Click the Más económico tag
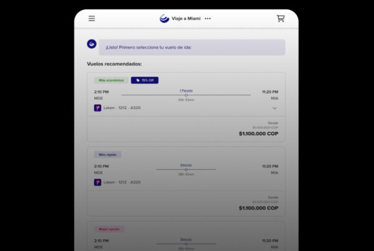Screen dimensions: 374x251 [x=111, y=80]
